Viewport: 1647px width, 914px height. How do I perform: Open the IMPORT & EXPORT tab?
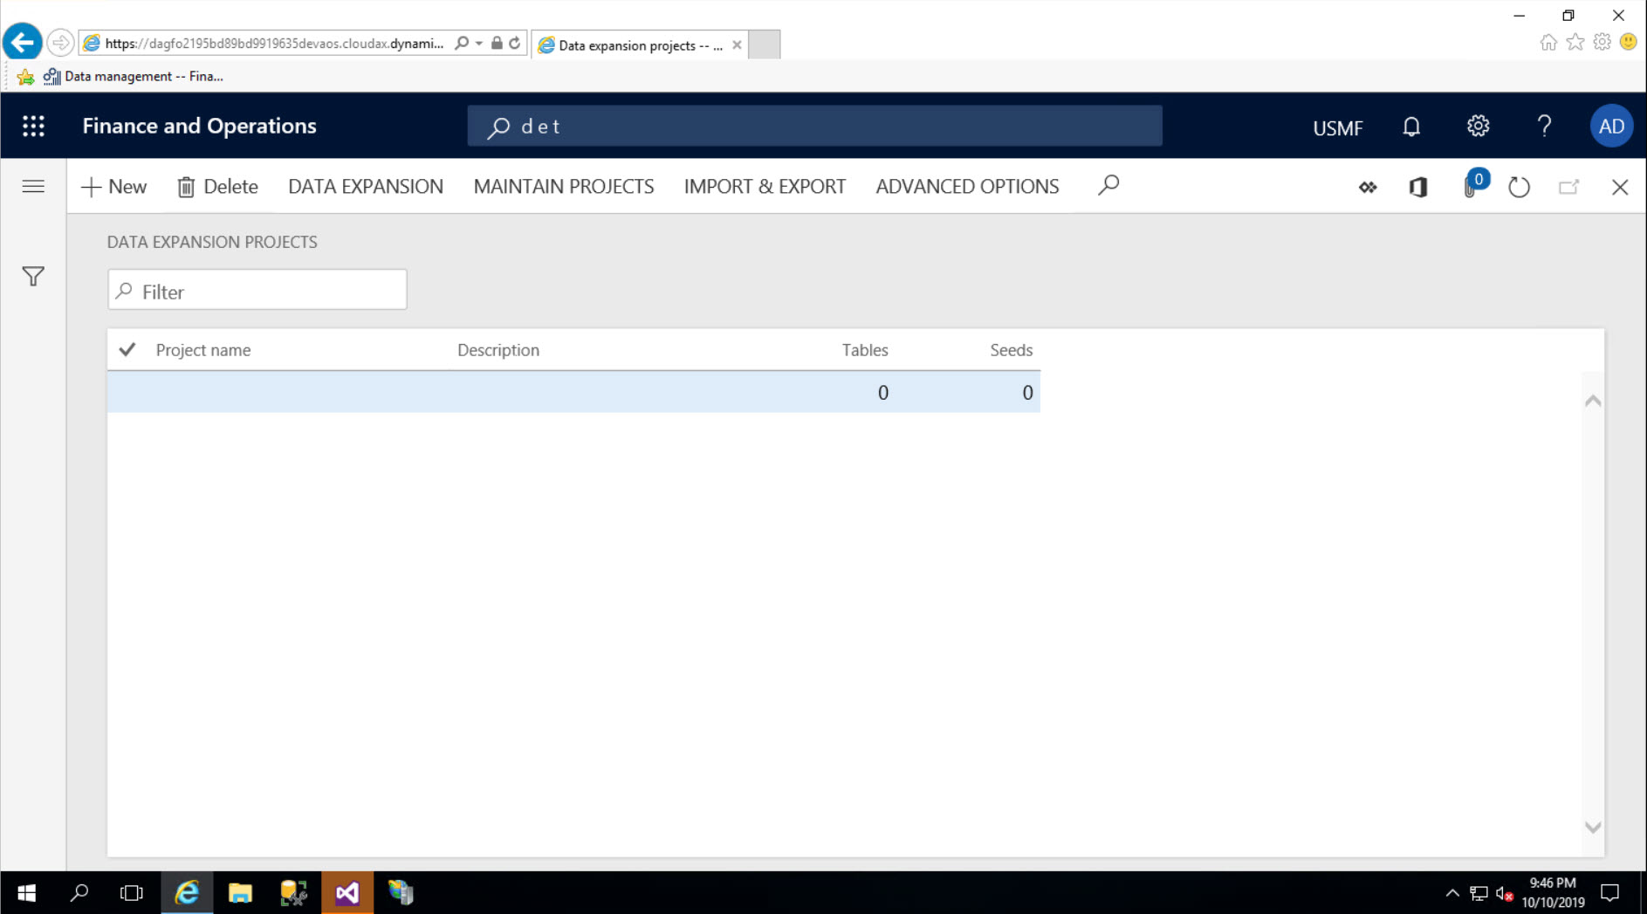pos(765,187)
